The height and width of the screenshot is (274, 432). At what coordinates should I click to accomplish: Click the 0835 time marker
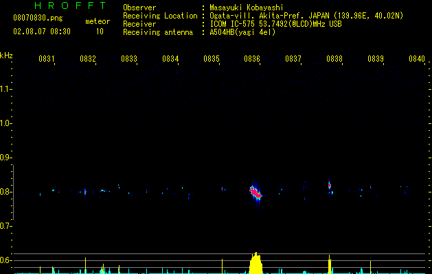212,59
